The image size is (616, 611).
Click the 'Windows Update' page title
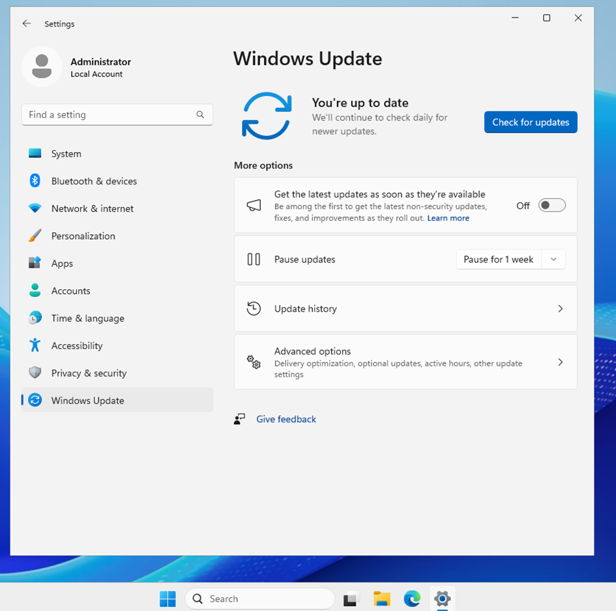coord(308,59)
